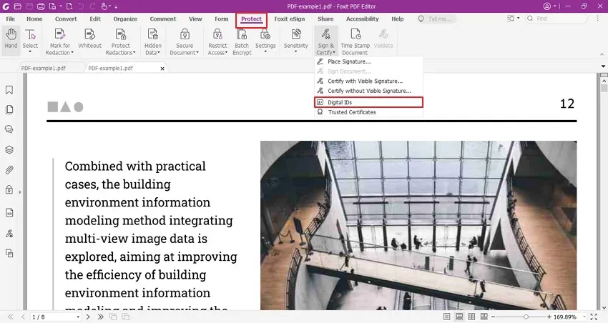
Task: Open zoom level dropdown
Action: 584,317
